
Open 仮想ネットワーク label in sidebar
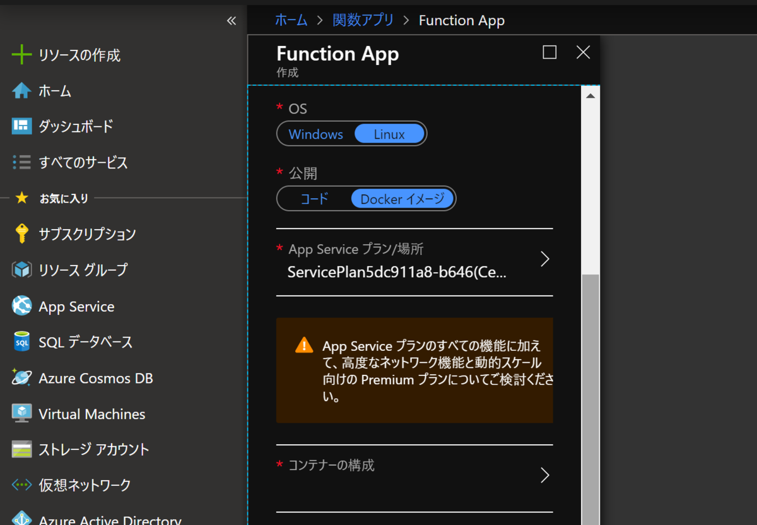tap(85, 485)
